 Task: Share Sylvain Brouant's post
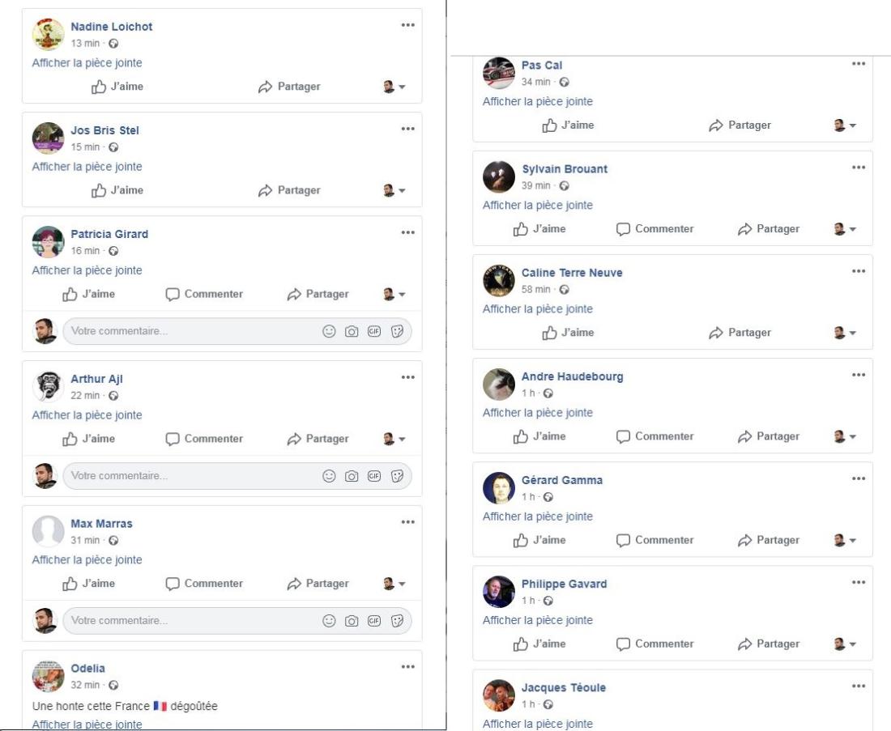point(768,229)
